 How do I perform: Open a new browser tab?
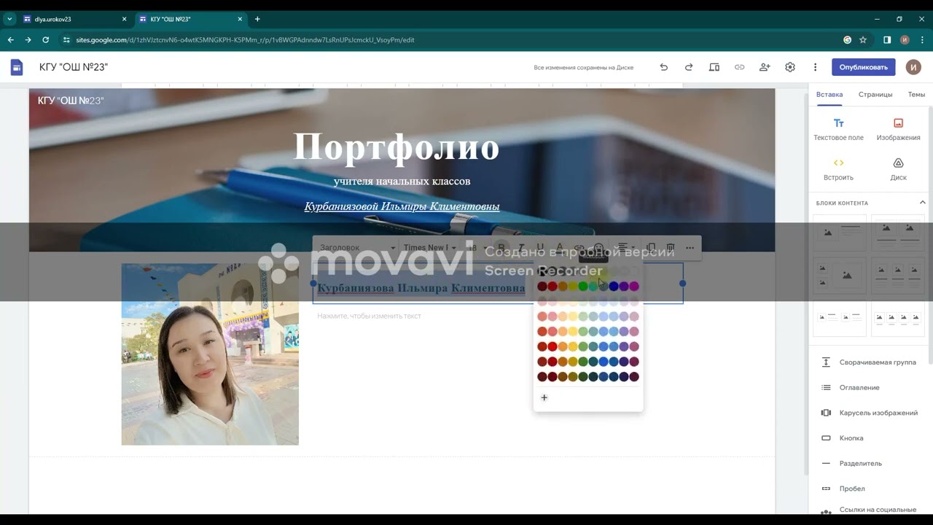pos(257,19)
